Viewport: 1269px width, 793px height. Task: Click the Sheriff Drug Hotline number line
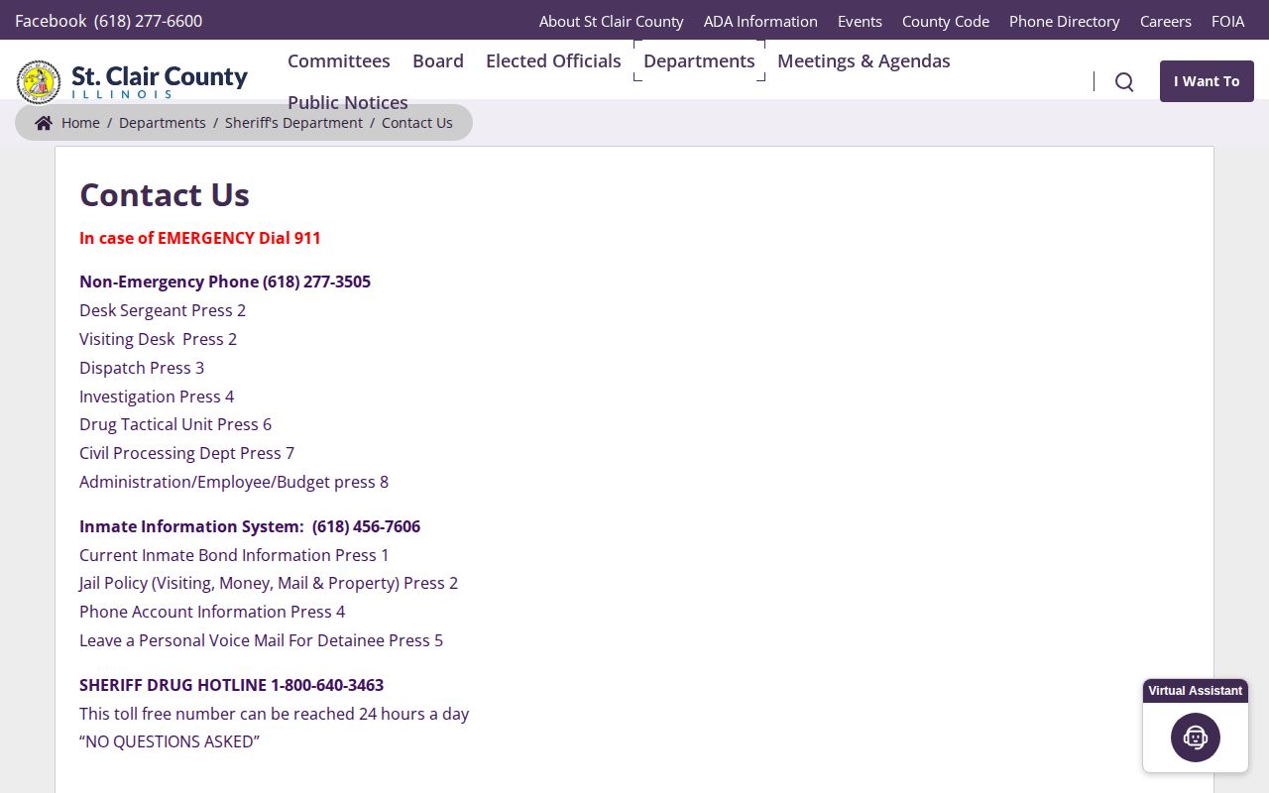point(232,685)
